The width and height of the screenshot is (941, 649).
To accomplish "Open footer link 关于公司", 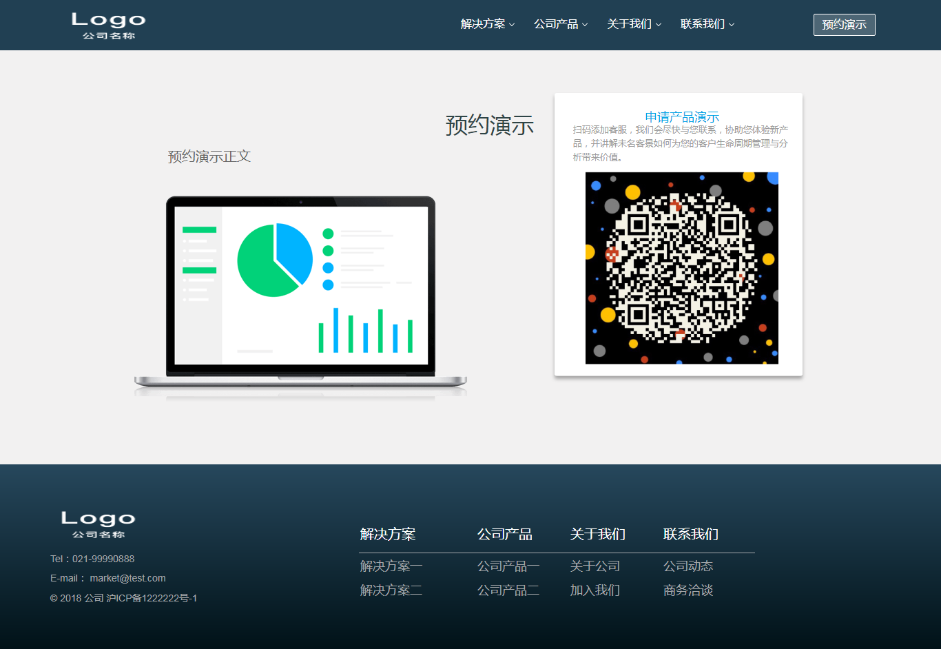I will pyautogui.click(x=595, y=566).
